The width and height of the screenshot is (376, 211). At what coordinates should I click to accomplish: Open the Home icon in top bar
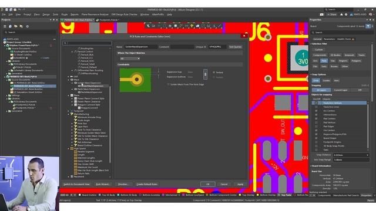(x=341, y=15)
